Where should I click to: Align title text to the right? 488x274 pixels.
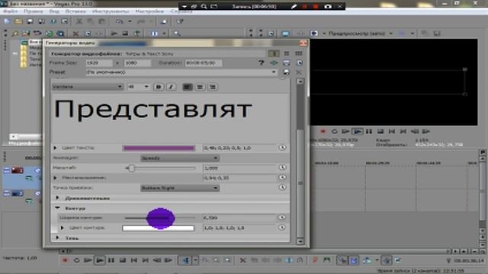click(213, 87)
